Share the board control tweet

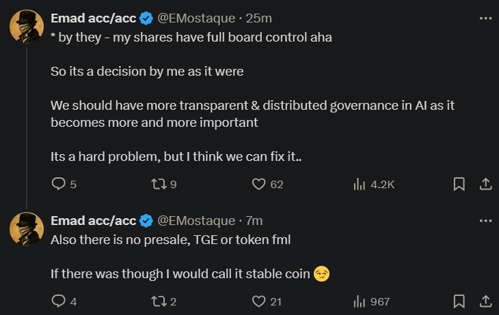485,184
